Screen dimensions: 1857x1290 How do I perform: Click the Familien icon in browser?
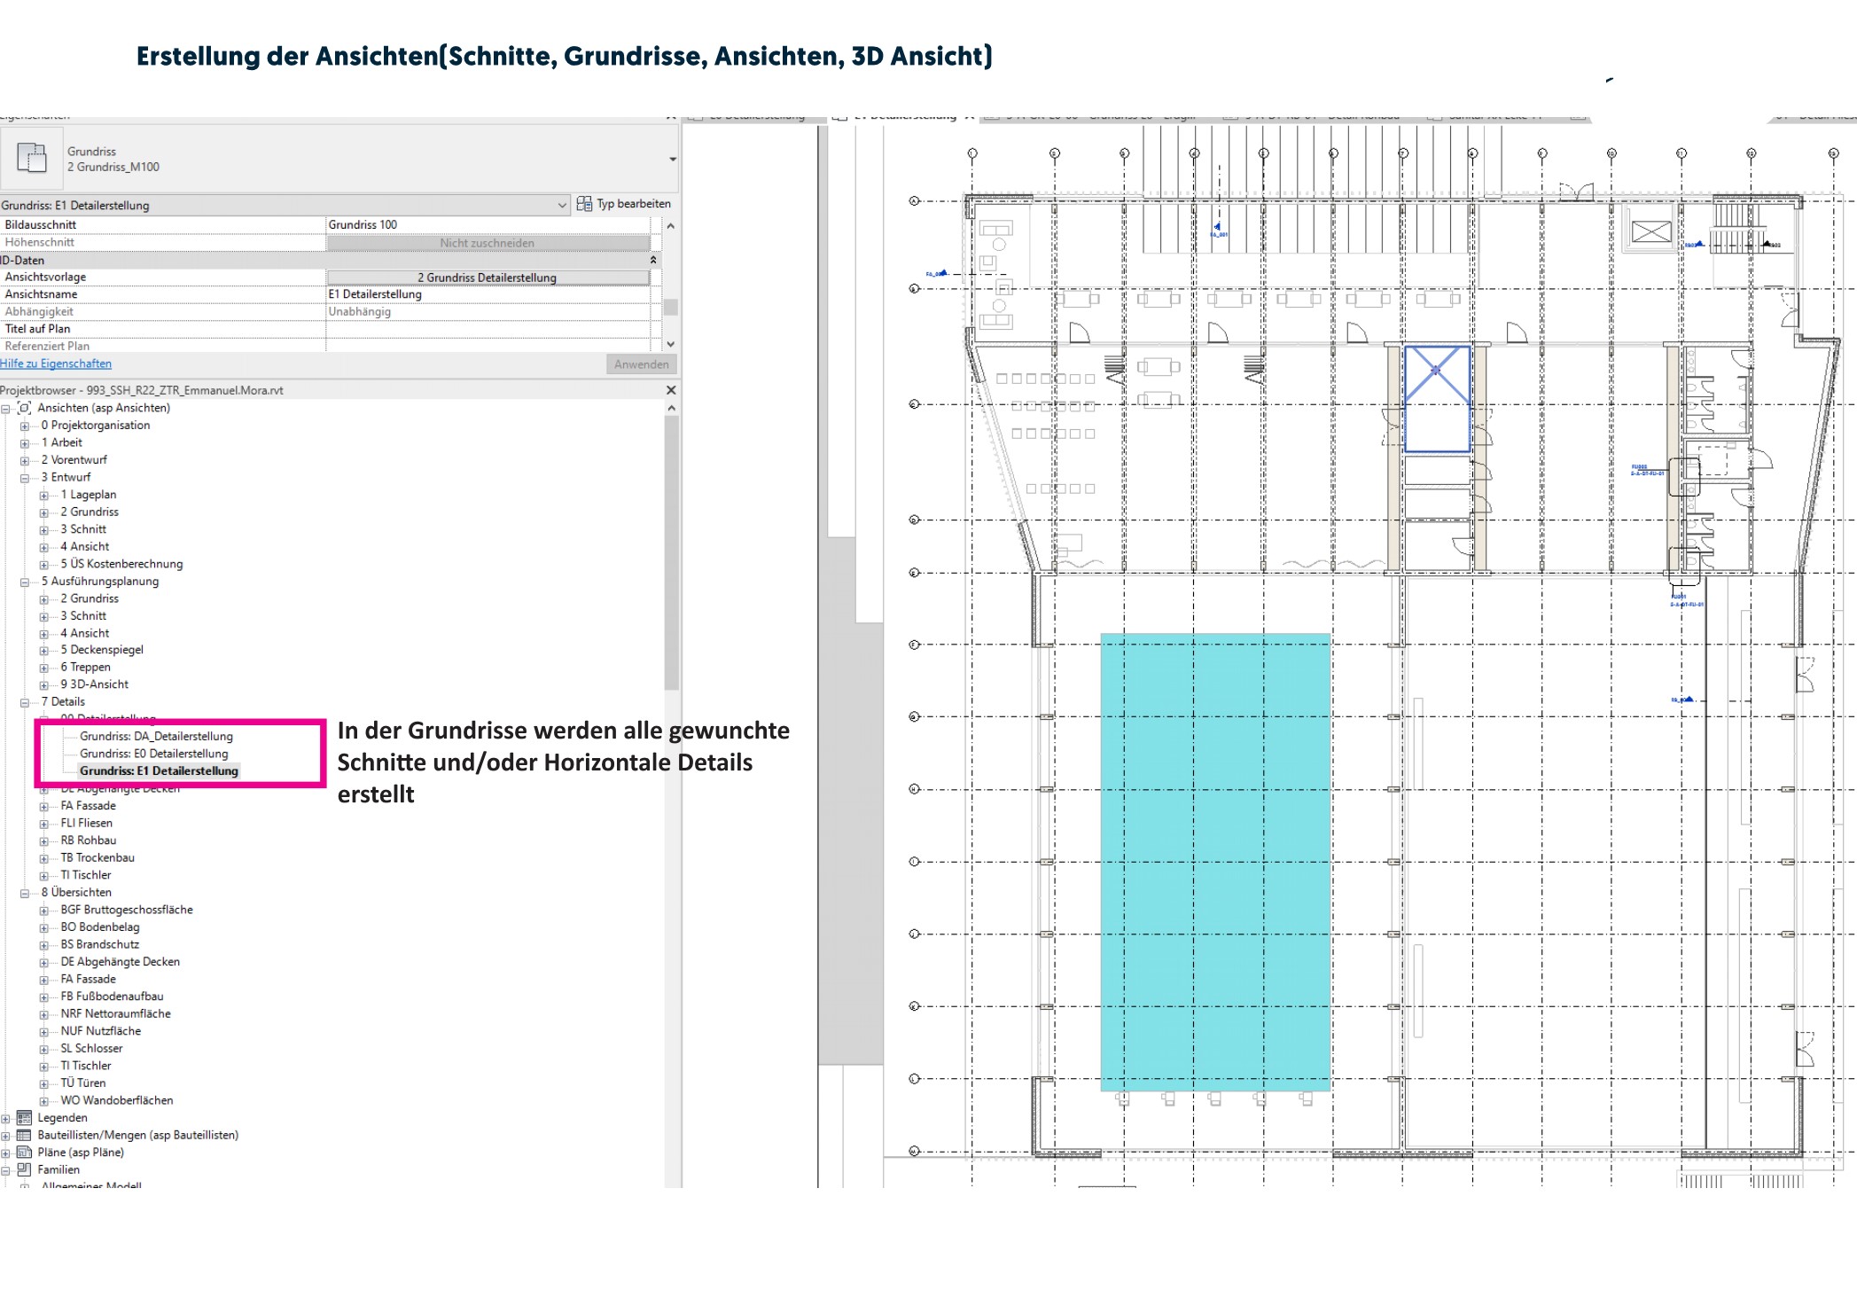pyautogui.click(x=25, y=1169)
